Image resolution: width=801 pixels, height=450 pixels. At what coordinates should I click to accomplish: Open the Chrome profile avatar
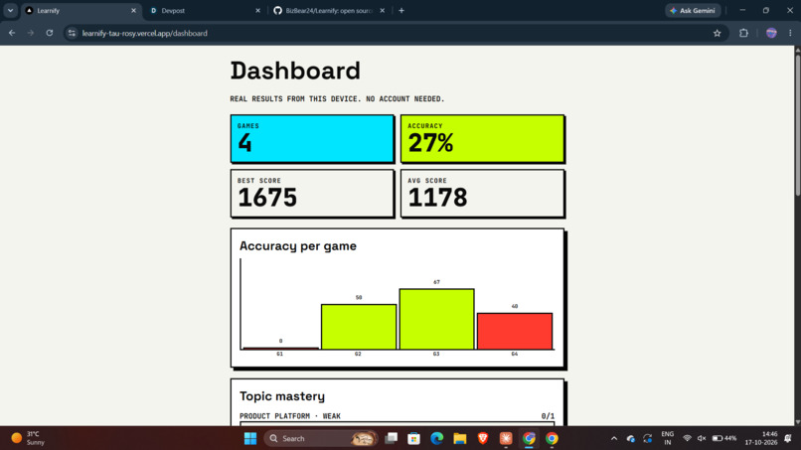771,33
